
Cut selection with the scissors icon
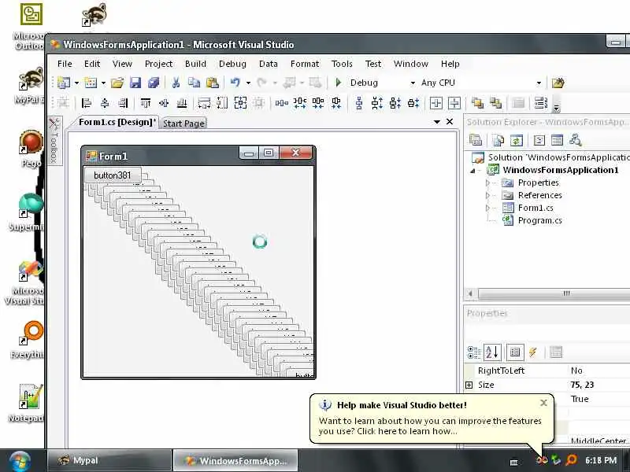pyautogui.click(x=176, y=83)
